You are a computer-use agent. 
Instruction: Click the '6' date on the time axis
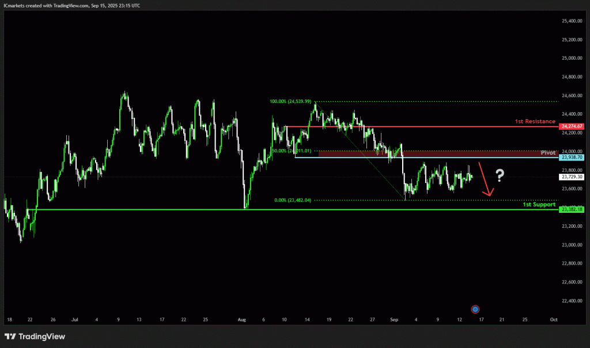263,319
